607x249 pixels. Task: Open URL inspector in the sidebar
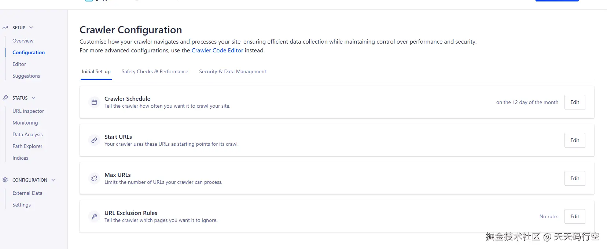pos(28,111)
